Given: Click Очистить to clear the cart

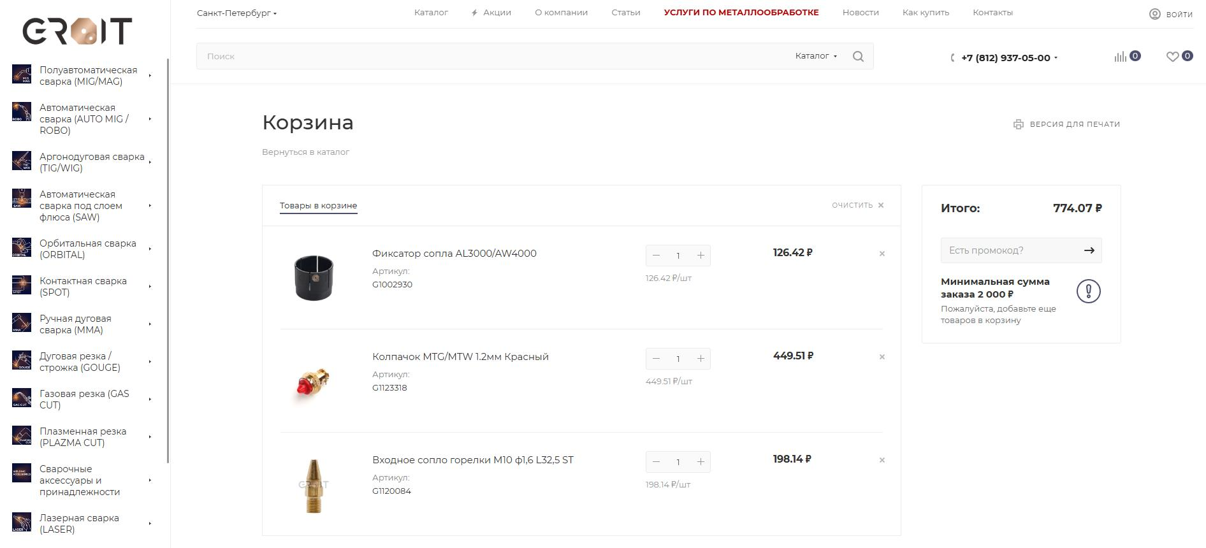Looking at the screenshot, I should [x=858, y=205].
